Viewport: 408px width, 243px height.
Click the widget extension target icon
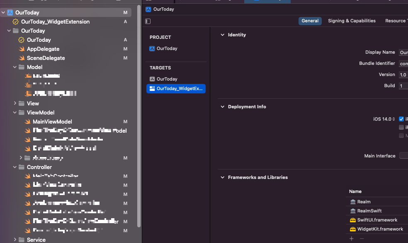[x=152, y=89]
